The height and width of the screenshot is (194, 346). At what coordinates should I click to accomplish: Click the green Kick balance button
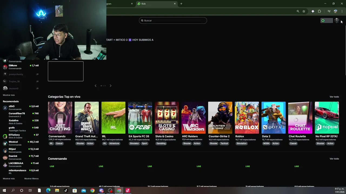click(327, 20)
